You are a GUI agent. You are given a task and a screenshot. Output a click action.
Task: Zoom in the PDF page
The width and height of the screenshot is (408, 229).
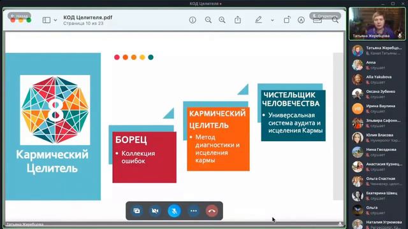point(222,20)
